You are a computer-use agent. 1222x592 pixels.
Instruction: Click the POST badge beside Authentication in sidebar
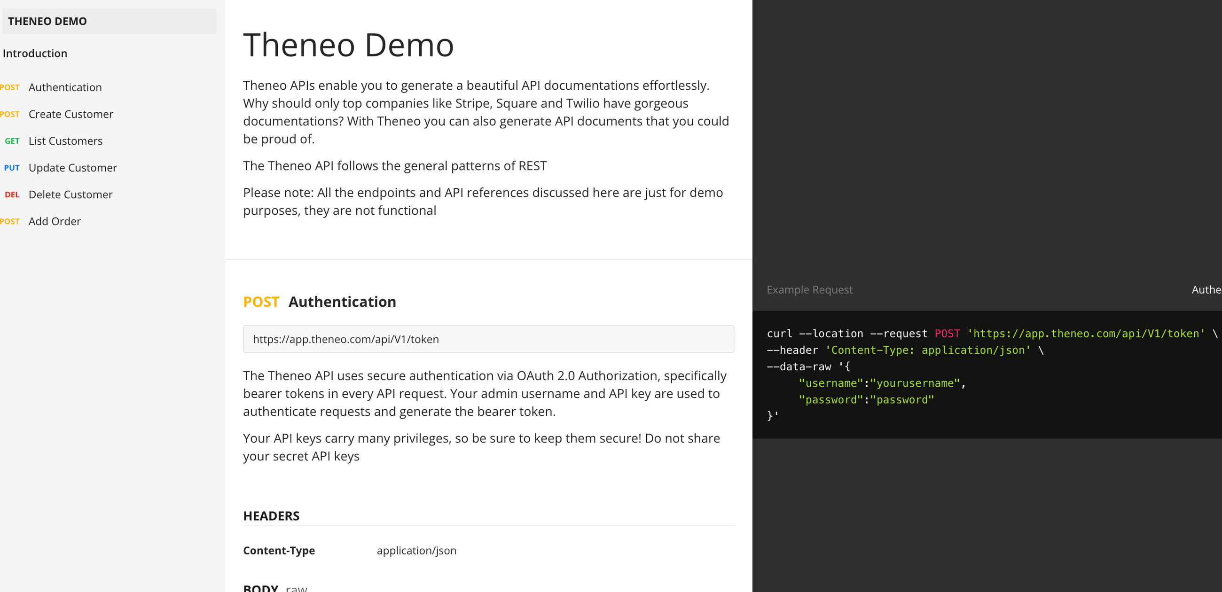tap(10, 87)
